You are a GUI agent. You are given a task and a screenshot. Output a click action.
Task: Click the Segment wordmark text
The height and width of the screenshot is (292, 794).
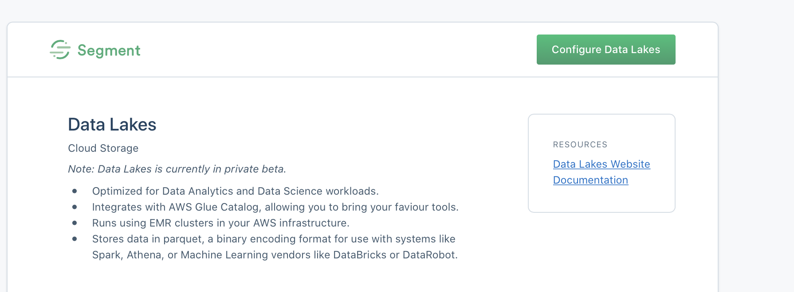click(x=109, y=50)
